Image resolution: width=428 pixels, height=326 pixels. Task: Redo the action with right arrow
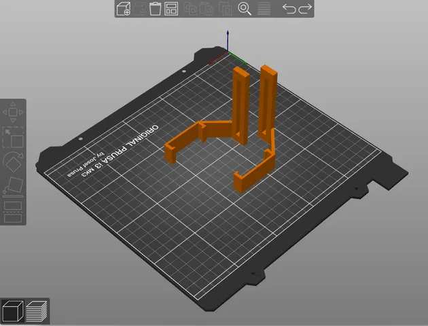(305, 9)
